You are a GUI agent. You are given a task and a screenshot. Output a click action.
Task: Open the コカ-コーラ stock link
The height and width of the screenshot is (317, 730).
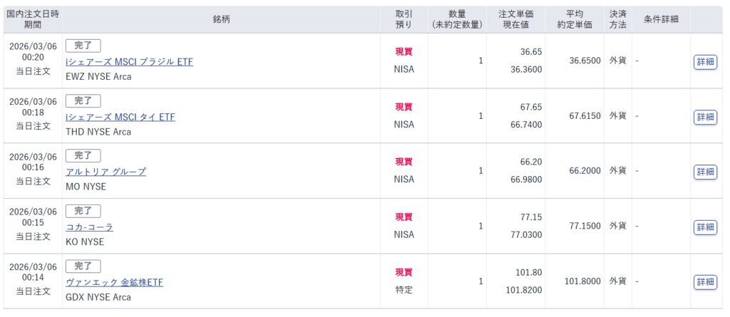click(x=89, y=227)
